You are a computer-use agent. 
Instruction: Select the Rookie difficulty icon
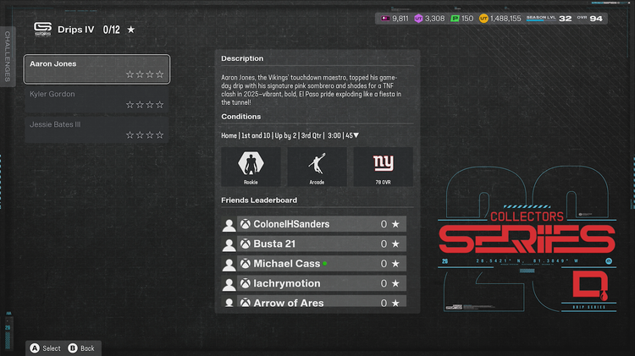point(249,166)
